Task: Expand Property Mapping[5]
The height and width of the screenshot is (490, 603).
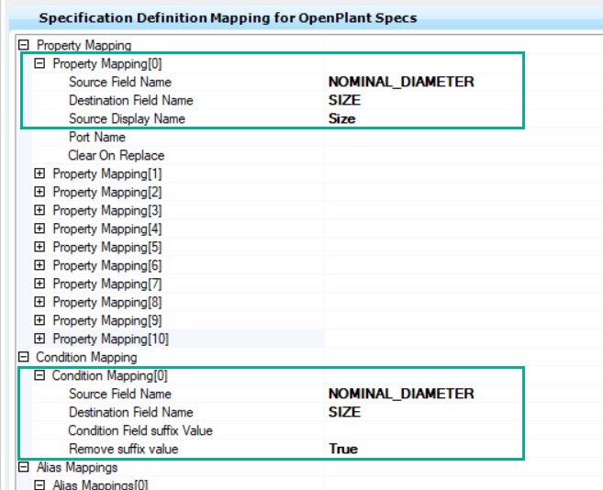Action: pyautogui.click(x=39, y=247)
